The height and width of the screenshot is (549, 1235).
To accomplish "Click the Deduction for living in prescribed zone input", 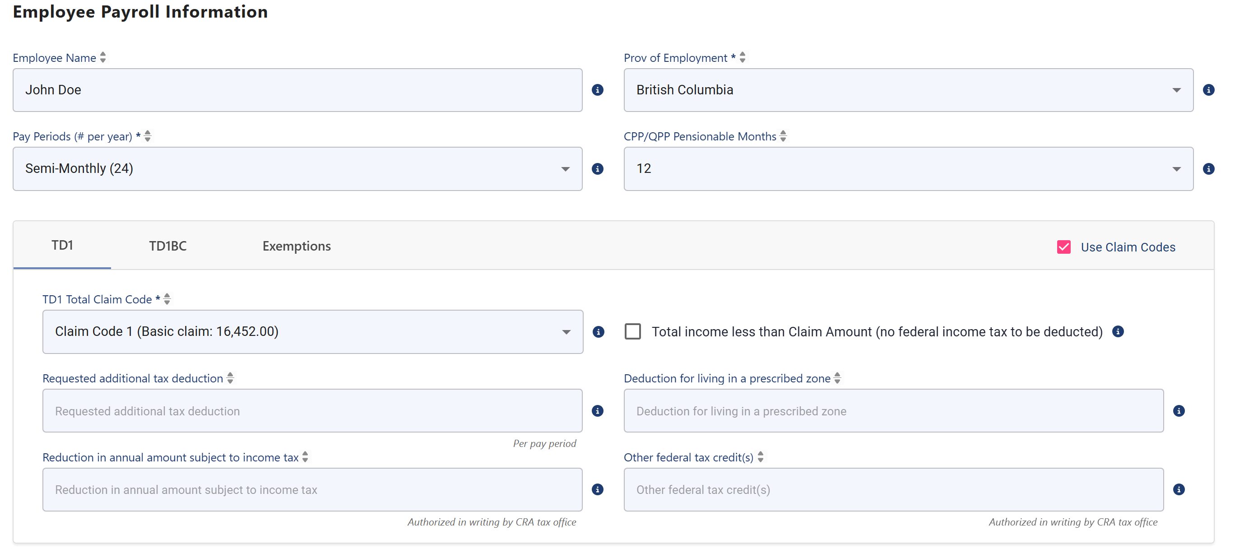I will tap(893, 411).
